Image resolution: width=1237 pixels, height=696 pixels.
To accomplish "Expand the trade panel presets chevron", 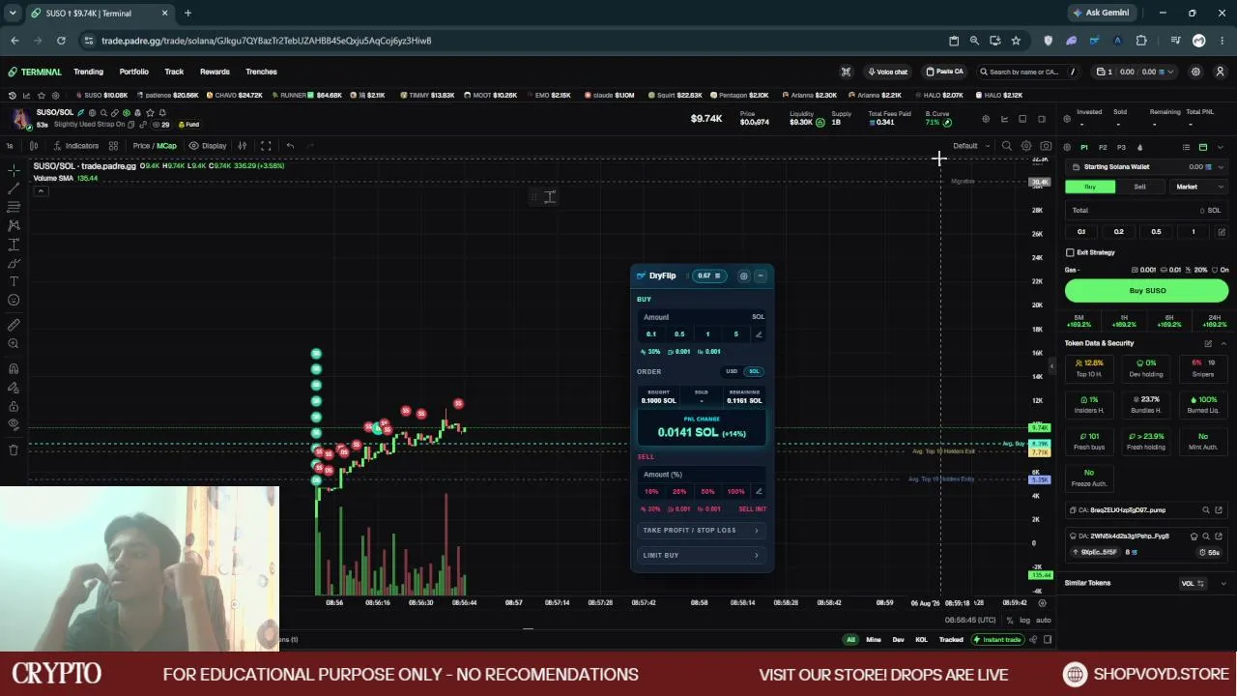I will pos(1220,147).
